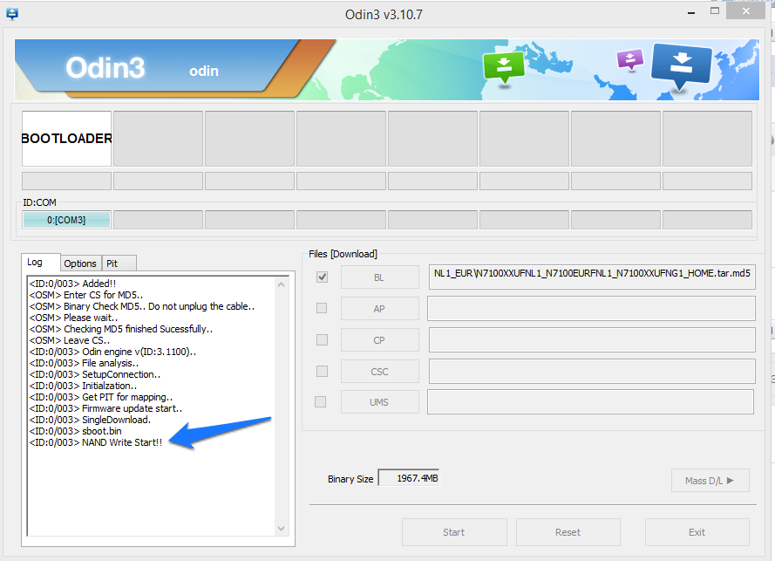Click log line 'SingleDownload.'
This screenshot has width=775, height=561.
point(90,420)
